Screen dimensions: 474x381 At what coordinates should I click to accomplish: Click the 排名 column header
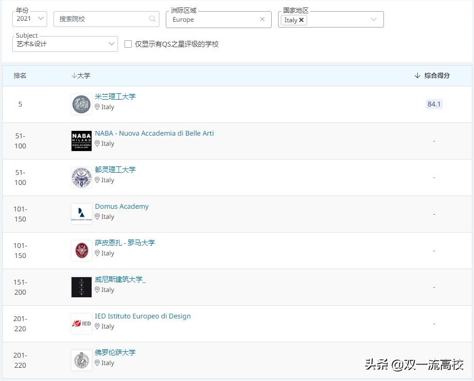pos(20,75)
